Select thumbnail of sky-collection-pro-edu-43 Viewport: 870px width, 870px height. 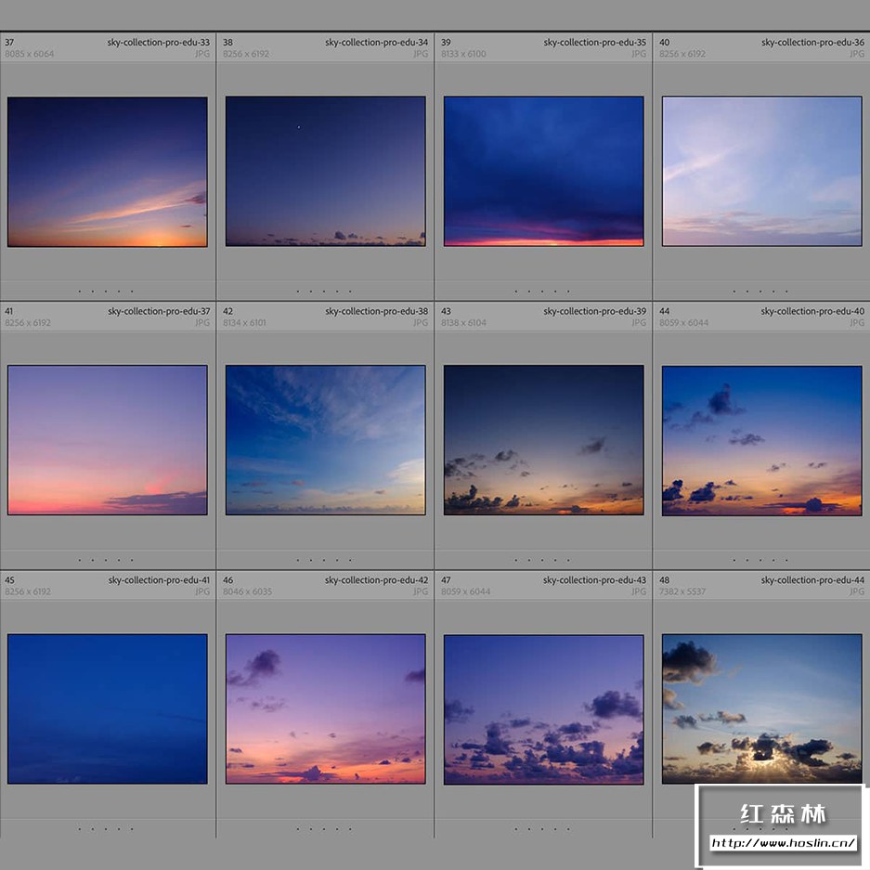pos(544,709)
